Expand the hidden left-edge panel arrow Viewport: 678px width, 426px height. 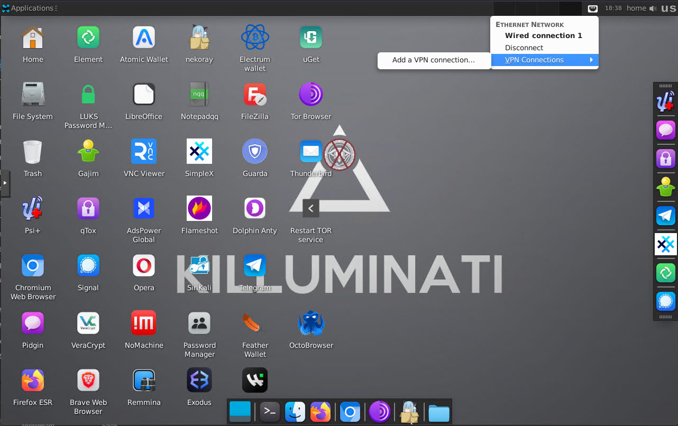click(5, 183)
